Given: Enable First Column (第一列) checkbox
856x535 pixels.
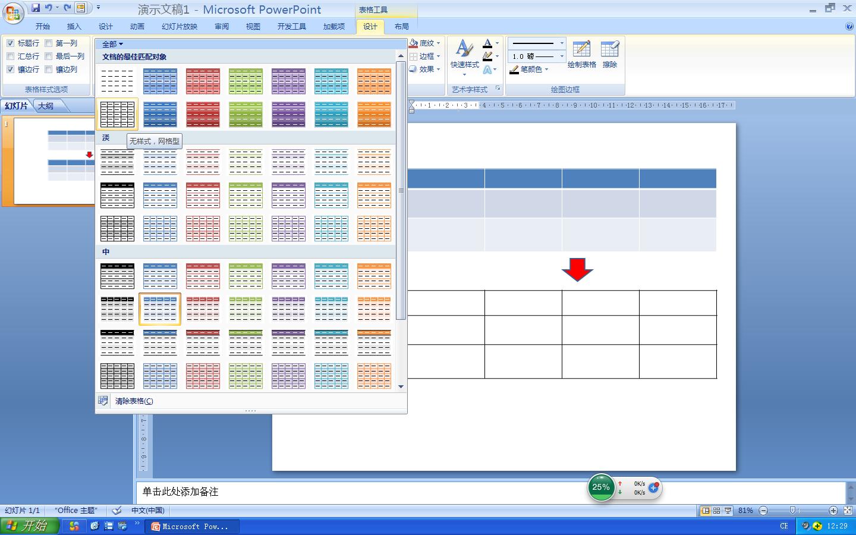Looking at the screenshot, I should 49,43.
